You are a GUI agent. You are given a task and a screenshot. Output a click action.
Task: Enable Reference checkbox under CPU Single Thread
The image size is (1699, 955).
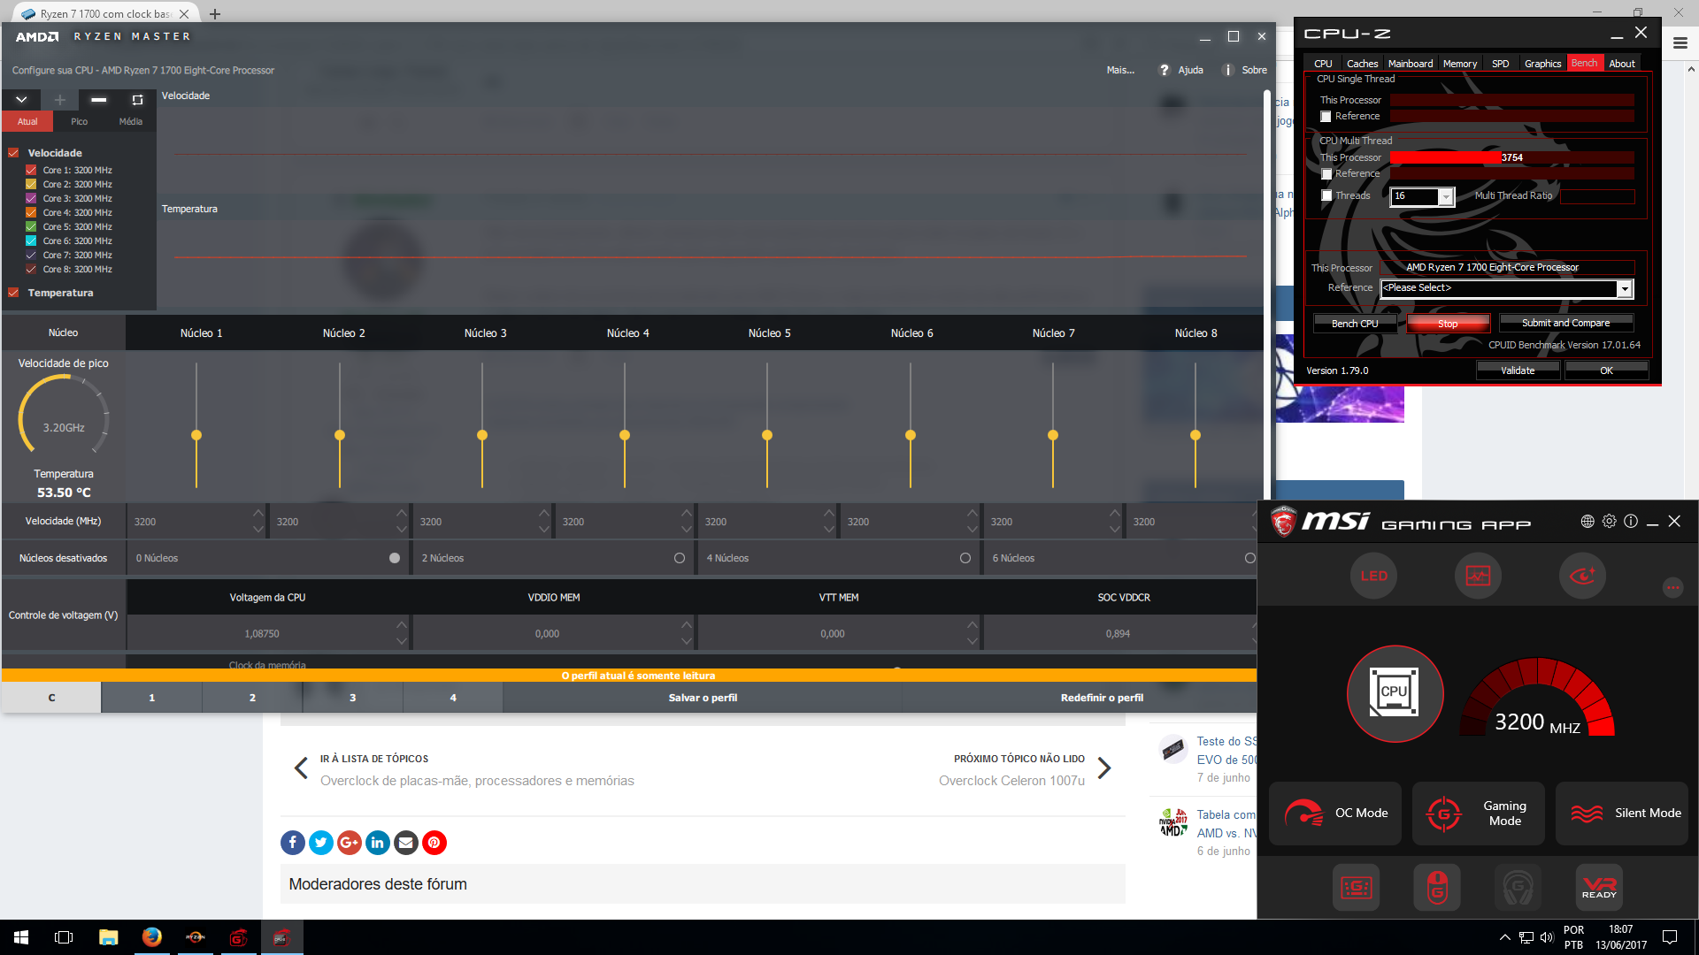coord(1326,117)
